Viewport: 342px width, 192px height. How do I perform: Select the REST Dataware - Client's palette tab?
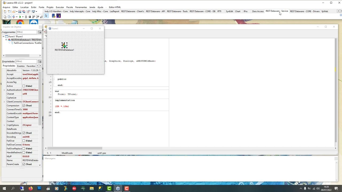pos(133,11)
